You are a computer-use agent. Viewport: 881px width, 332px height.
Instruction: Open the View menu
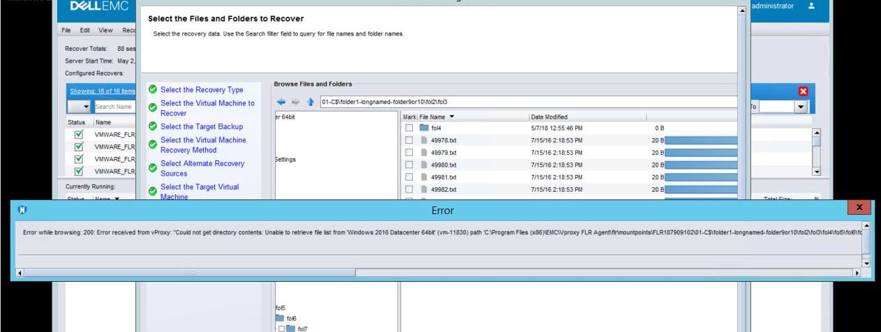point(105,31)
